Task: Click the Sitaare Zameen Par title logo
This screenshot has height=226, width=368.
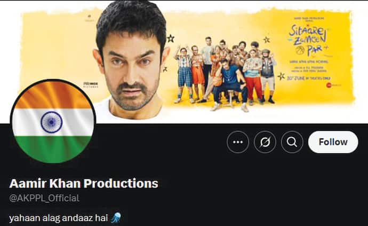Action: [x=308, y=40]
